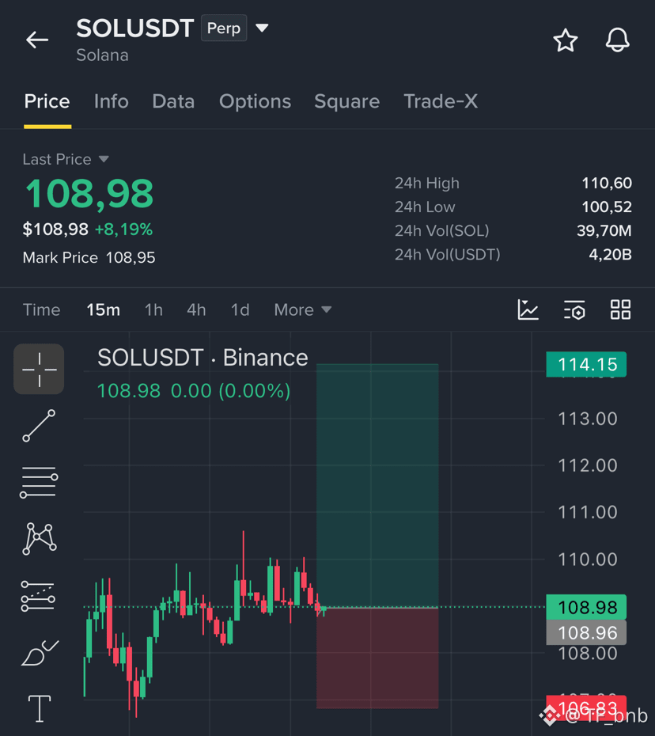Screen dimensions: 655x736
Task: Click the Perp contract badge
Action: [224, 28]
